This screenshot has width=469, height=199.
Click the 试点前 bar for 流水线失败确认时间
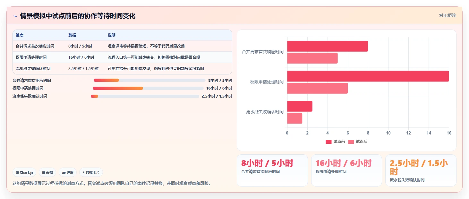pos(300,106)
